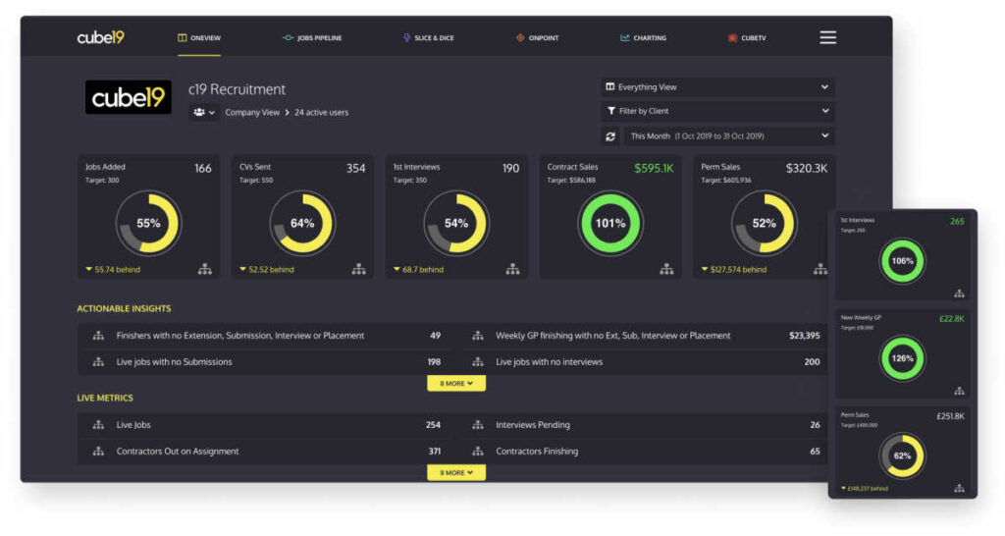This screenshot has width=1005, height=536.
Task: Click the cube19 logo in navbar
Action: 101,38
